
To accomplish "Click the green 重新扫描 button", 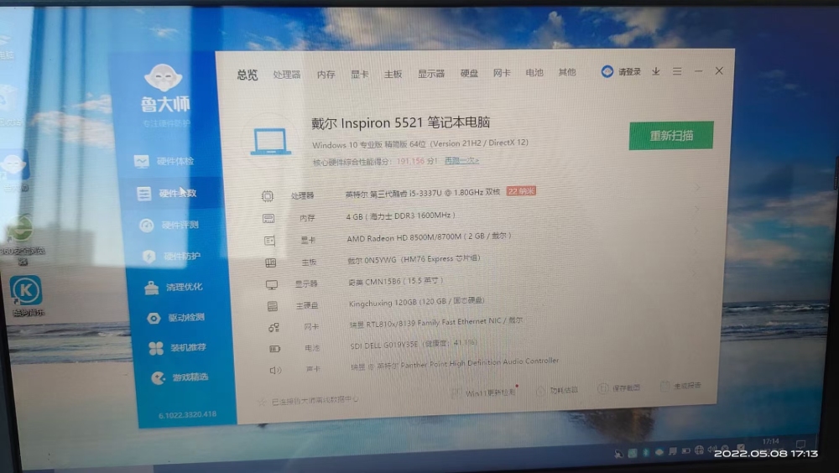I will pos(671,135).
